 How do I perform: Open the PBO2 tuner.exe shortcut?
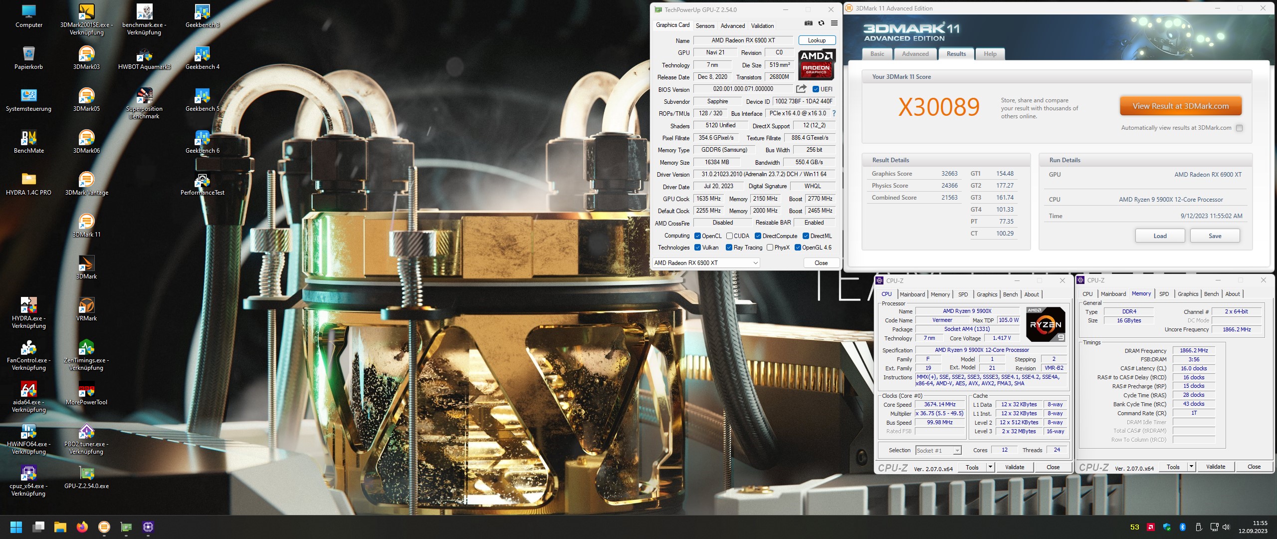(87, 439)
